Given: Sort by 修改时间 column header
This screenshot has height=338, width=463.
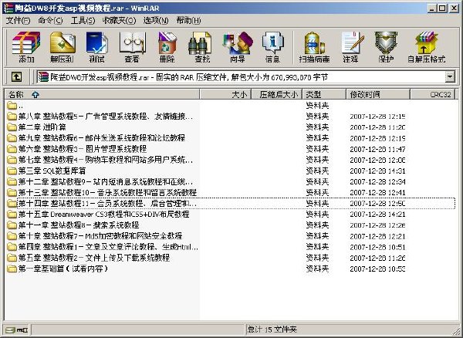Looking at the screenshot, I should pyautogui.click(x=378, y=94).
